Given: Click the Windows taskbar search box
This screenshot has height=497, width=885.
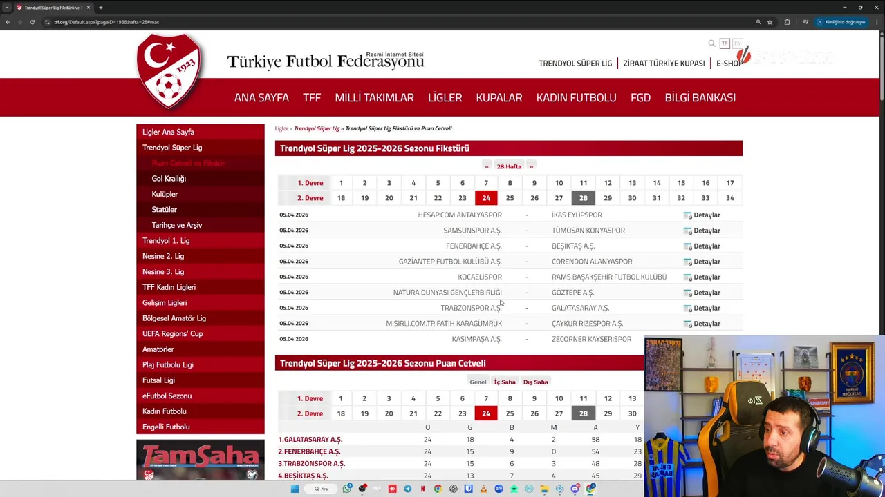Looking at the screenshot, I should pos(321,489).
